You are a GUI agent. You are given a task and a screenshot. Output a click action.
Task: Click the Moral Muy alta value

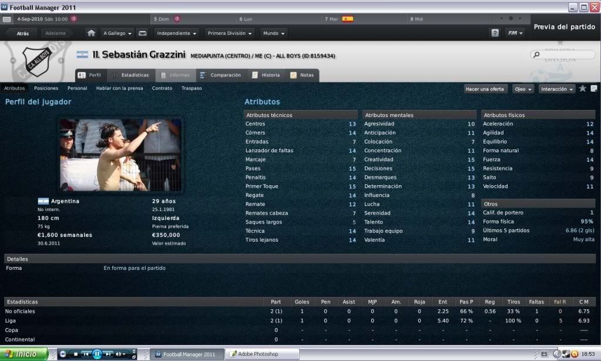(x=584, y=239)
